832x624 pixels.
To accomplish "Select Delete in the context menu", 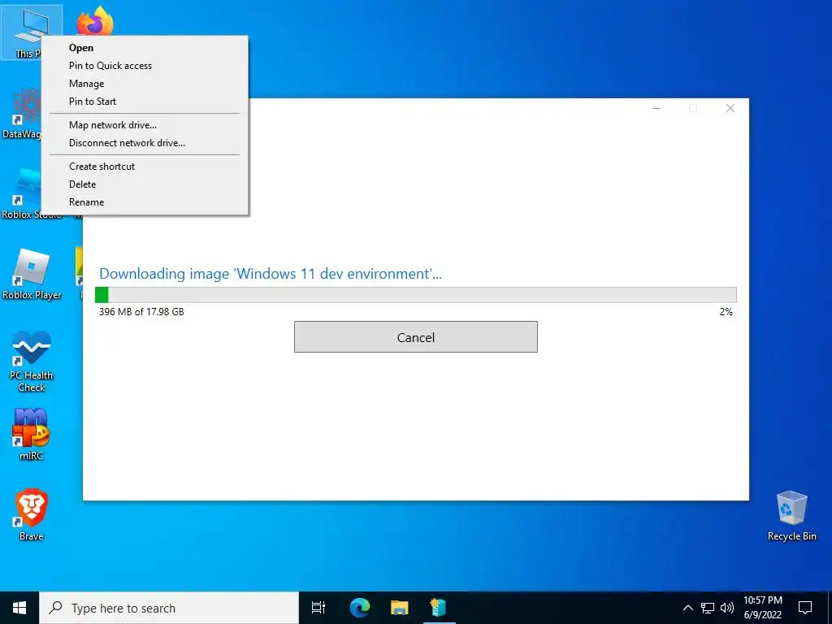I will 145,184.
